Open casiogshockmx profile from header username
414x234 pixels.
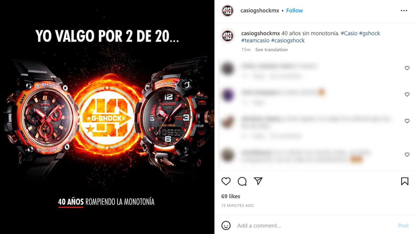pyautogui.click(x=260, y=11)
